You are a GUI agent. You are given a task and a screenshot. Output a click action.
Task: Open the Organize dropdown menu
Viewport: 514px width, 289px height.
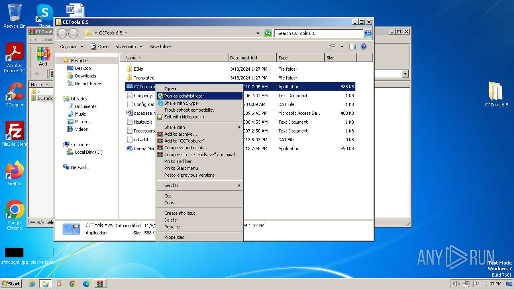pos(71,47)
